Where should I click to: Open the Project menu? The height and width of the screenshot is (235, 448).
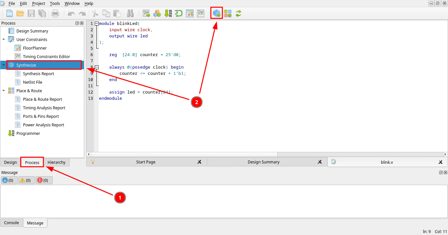[38, 3]
